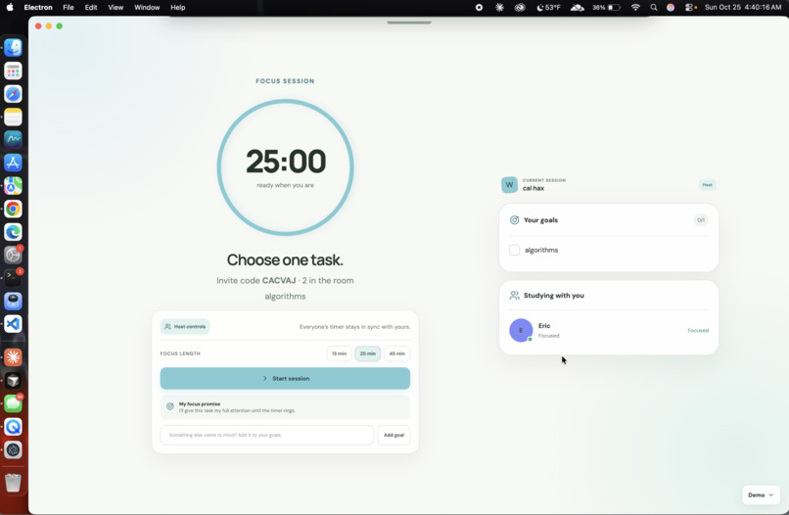Click the target icon beside Your goals
Screen dimensions: 789x515
(x=514, y=220)
